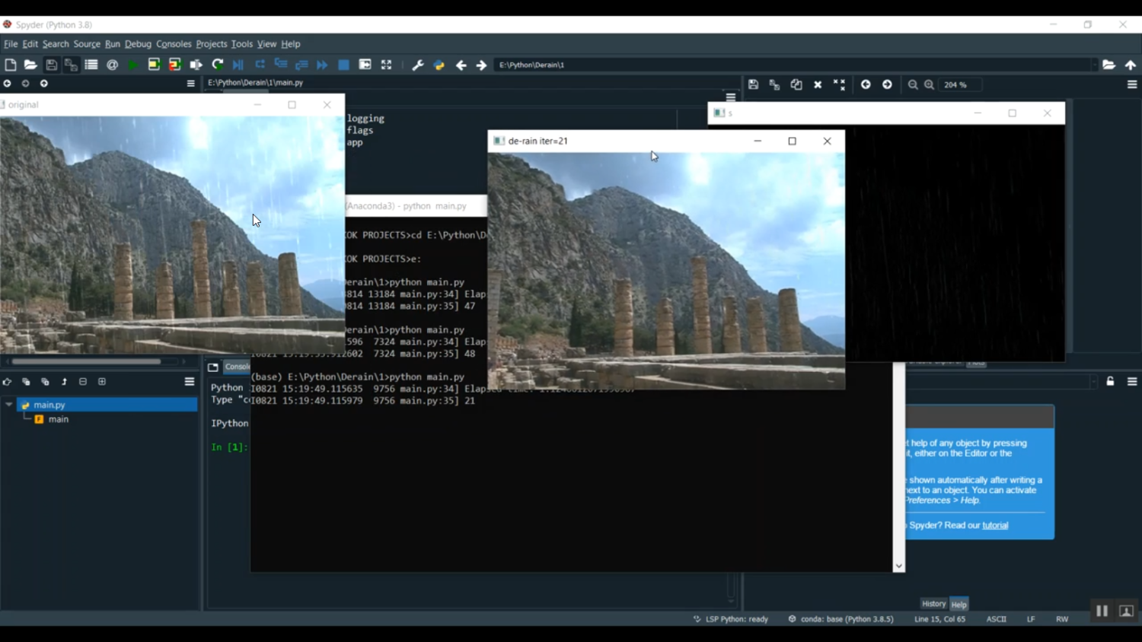Click the Maximize current pane icon
The height and width of the screenshot is (642, 1142).
click(x=386, y=65)
